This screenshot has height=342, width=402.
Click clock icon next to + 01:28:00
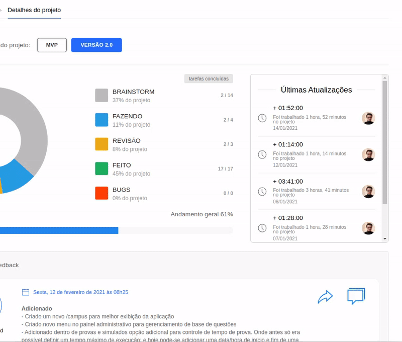(x=262, y=228)
